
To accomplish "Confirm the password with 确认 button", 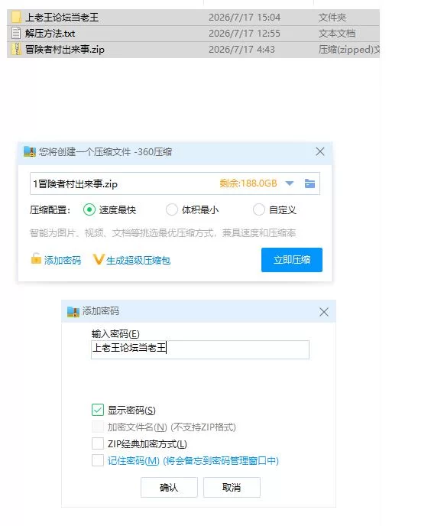I will tap(169, 487).
